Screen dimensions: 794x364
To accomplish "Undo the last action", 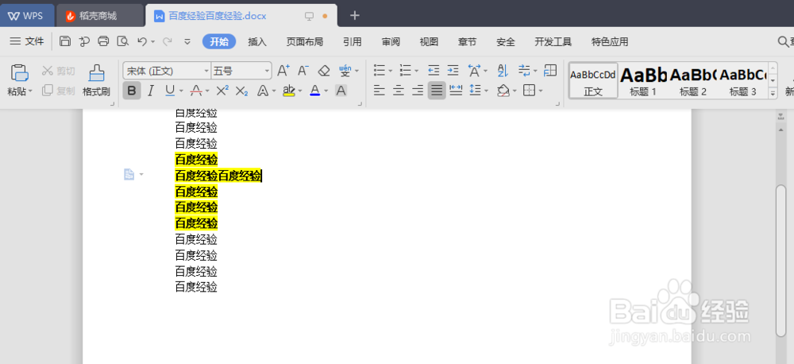I will 142,41.
